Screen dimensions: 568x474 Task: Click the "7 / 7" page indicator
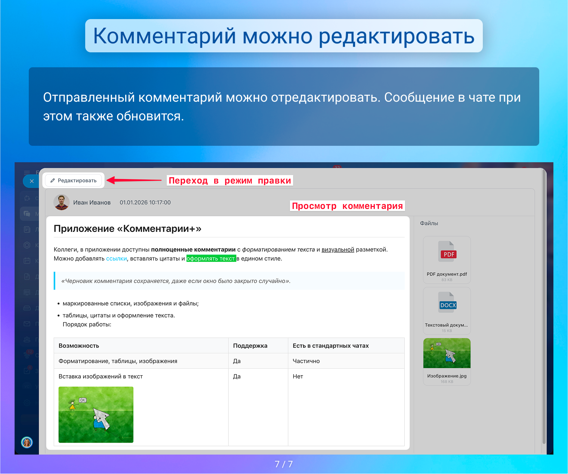pyautogui.click(x=284, y=464)
